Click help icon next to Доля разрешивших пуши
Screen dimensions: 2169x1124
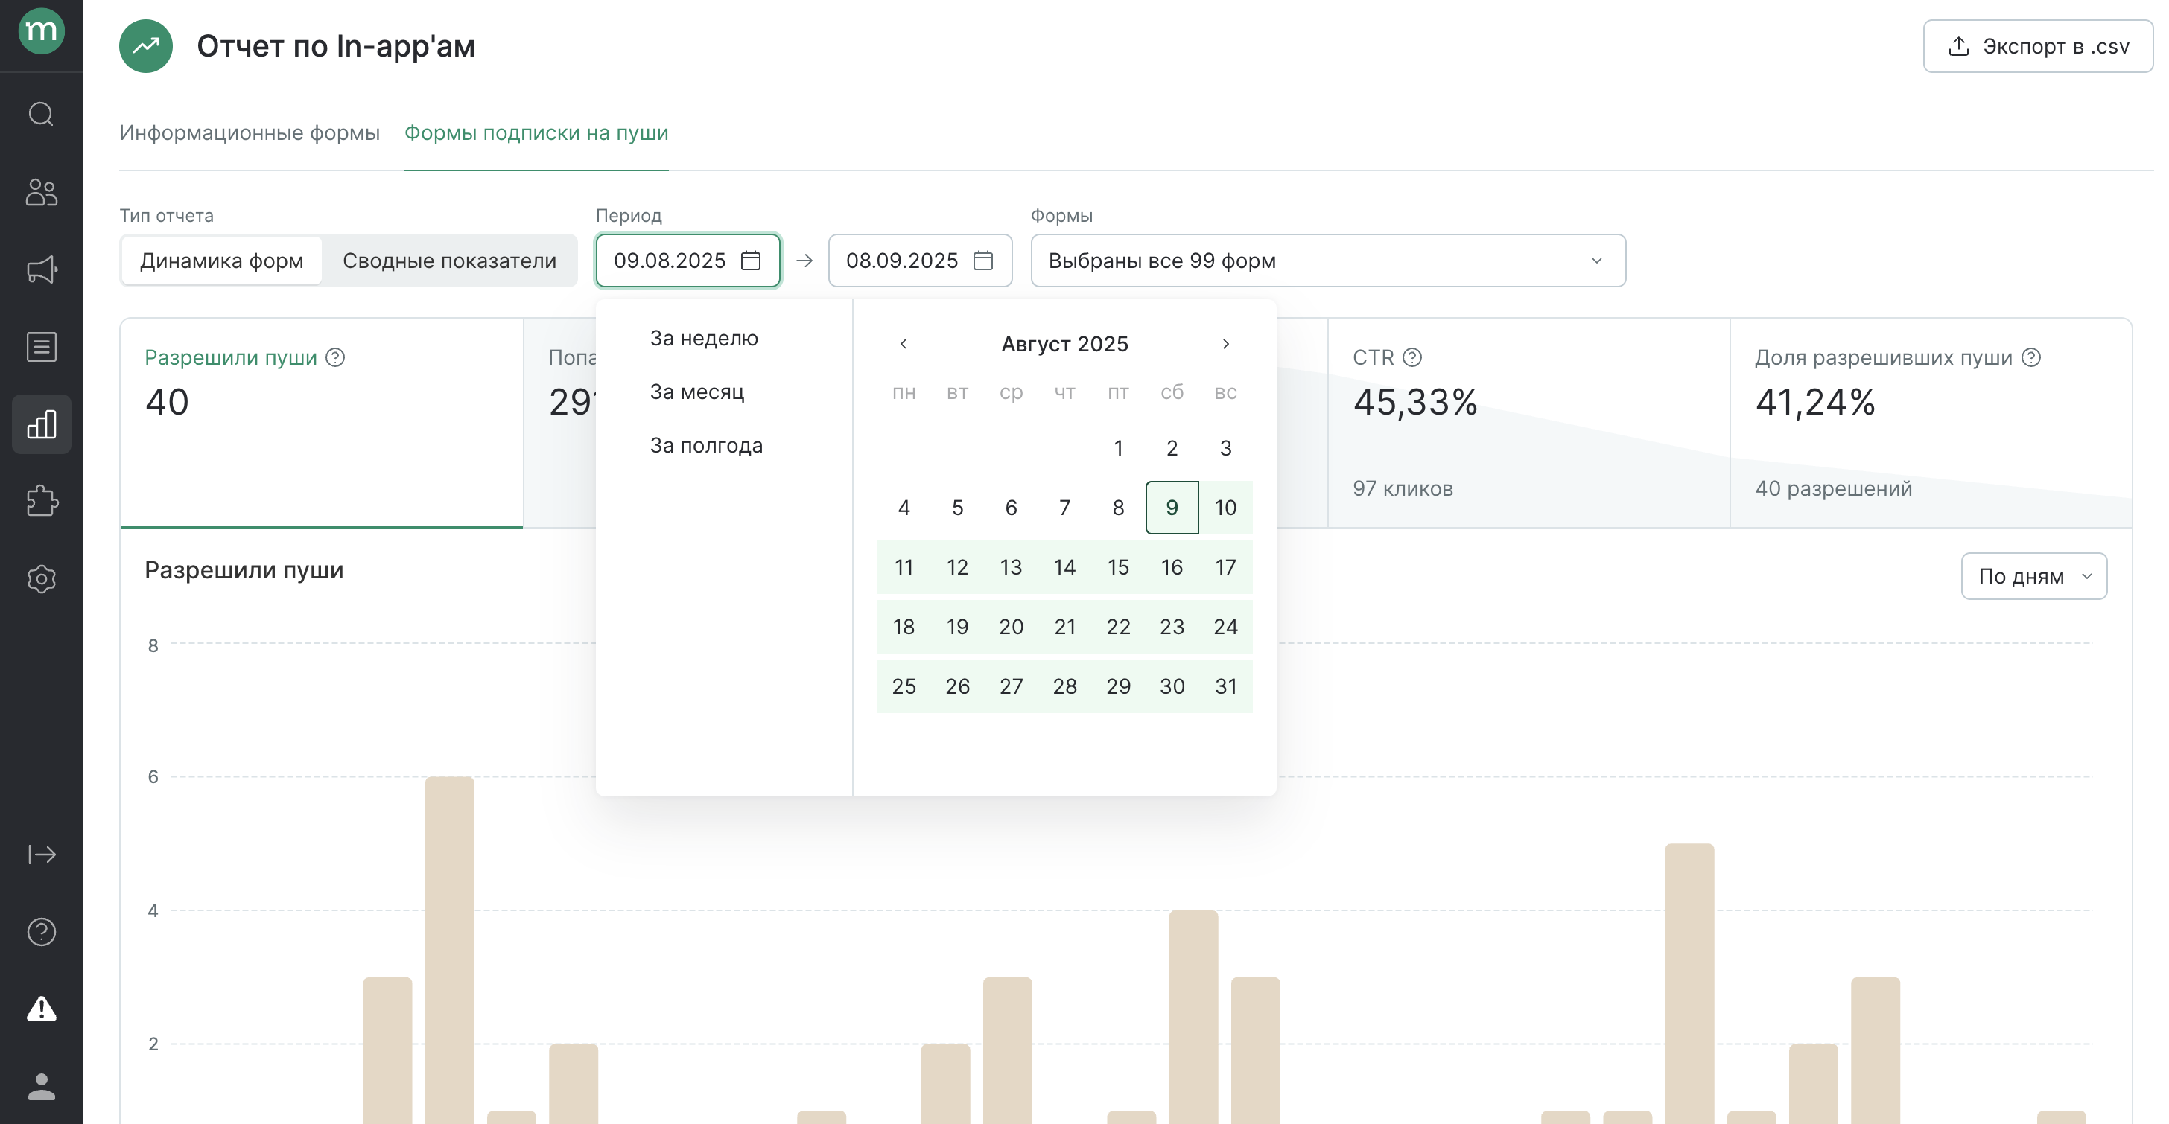(2031, 357)
